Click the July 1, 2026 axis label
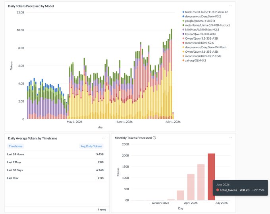The height and width of the screenshot is (214, 270). pos(173,122)
